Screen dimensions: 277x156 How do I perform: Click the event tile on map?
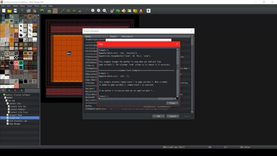[x=69, y=53]
